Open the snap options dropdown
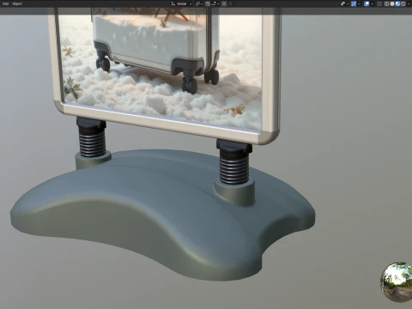The image size is (412, 309). [215, 3]
